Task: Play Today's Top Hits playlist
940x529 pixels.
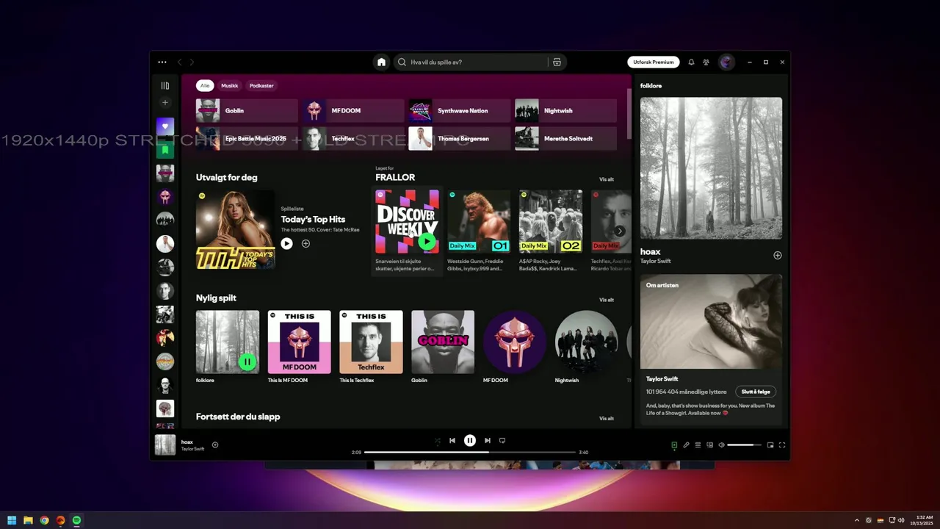Action: [287, 243]
